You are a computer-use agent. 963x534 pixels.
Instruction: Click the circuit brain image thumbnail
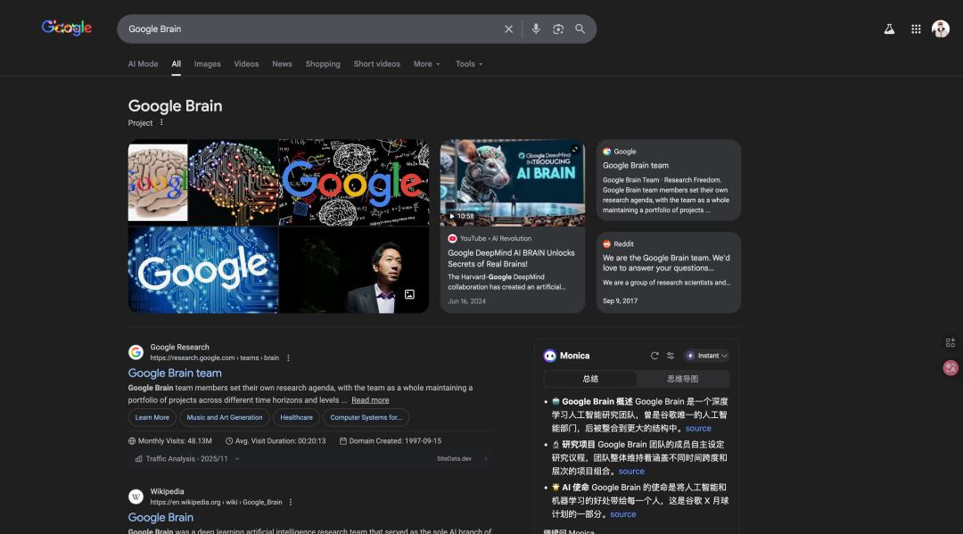tap(234, 182)
